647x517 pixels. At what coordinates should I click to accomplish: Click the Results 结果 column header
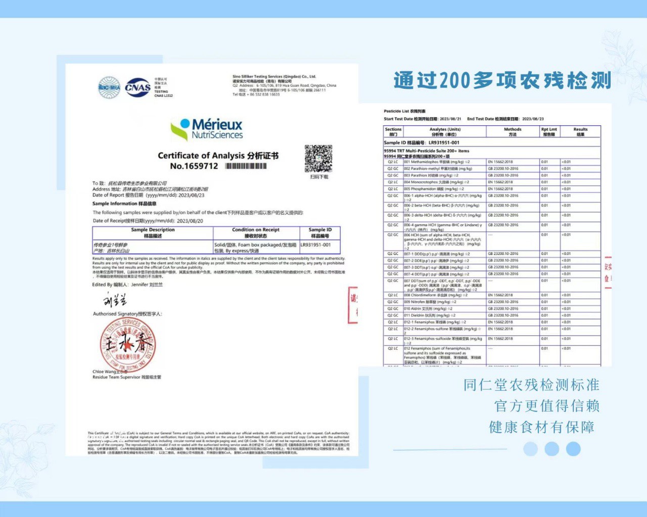tap(580, 132)
